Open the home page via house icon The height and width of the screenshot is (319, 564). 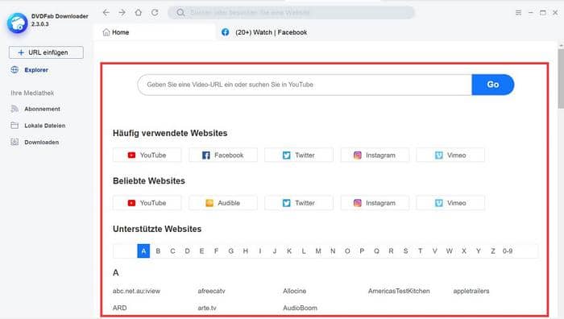pos(138,13)
